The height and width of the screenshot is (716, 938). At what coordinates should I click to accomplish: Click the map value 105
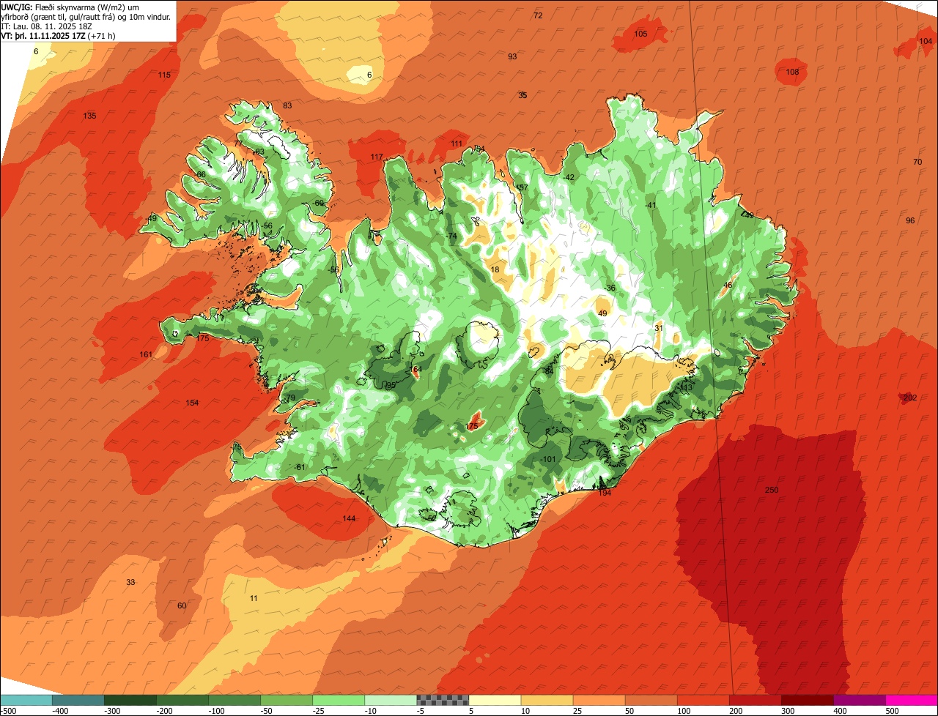pyautogui.click(x=640, y=34)
